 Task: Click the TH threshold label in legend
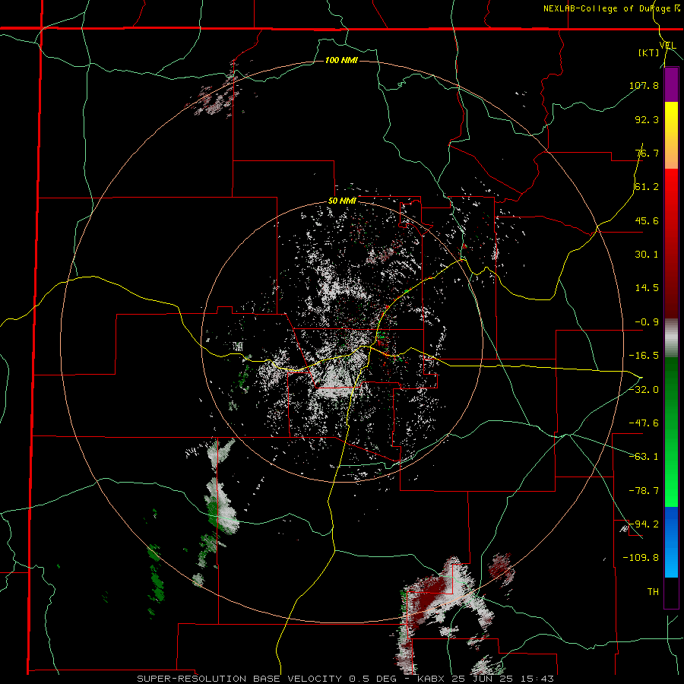click(653, 591)
